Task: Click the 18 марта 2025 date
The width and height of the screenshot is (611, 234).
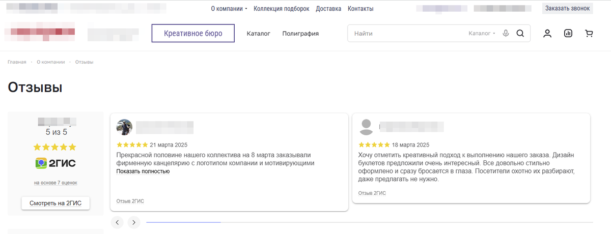Action: click(411, 144)
